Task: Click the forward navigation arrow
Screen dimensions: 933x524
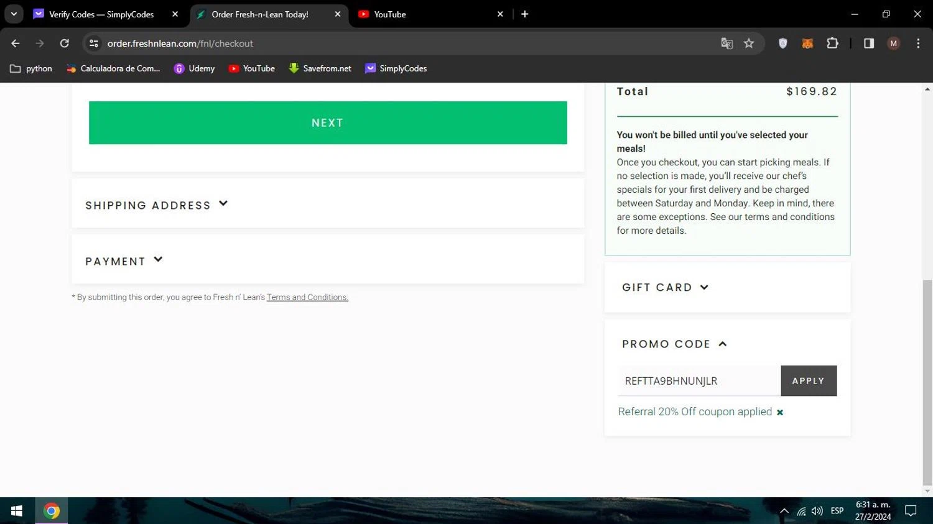Action: point(40,44)
